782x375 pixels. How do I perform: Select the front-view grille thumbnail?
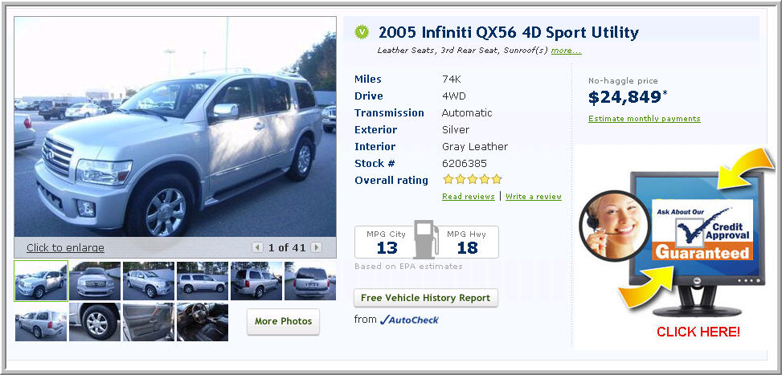point(95,281)
